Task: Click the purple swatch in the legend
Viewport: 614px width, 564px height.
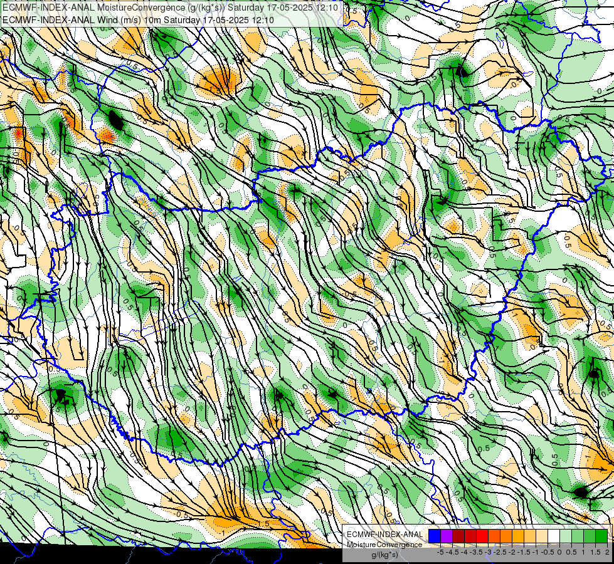Action: click(x=447, y=536)
